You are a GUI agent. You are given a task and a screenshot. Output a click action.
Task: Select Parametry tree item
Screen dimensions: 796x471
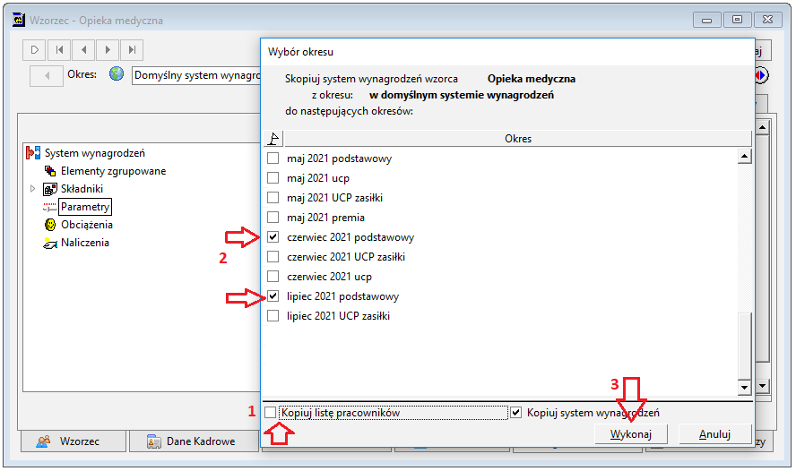click(x=85, y=207)
